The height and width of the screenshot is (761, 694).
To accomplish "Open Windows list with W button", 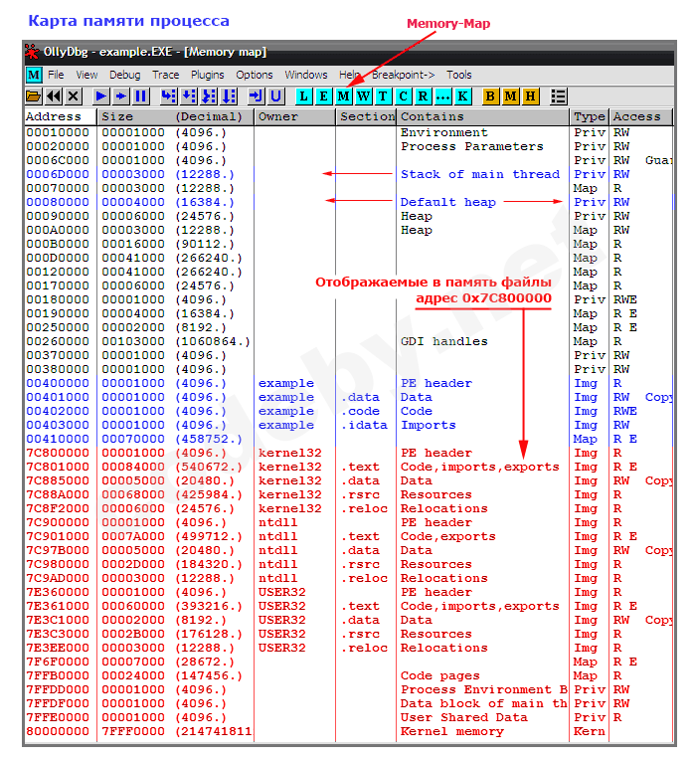I will pyautogui.click(x=363, y=96).
